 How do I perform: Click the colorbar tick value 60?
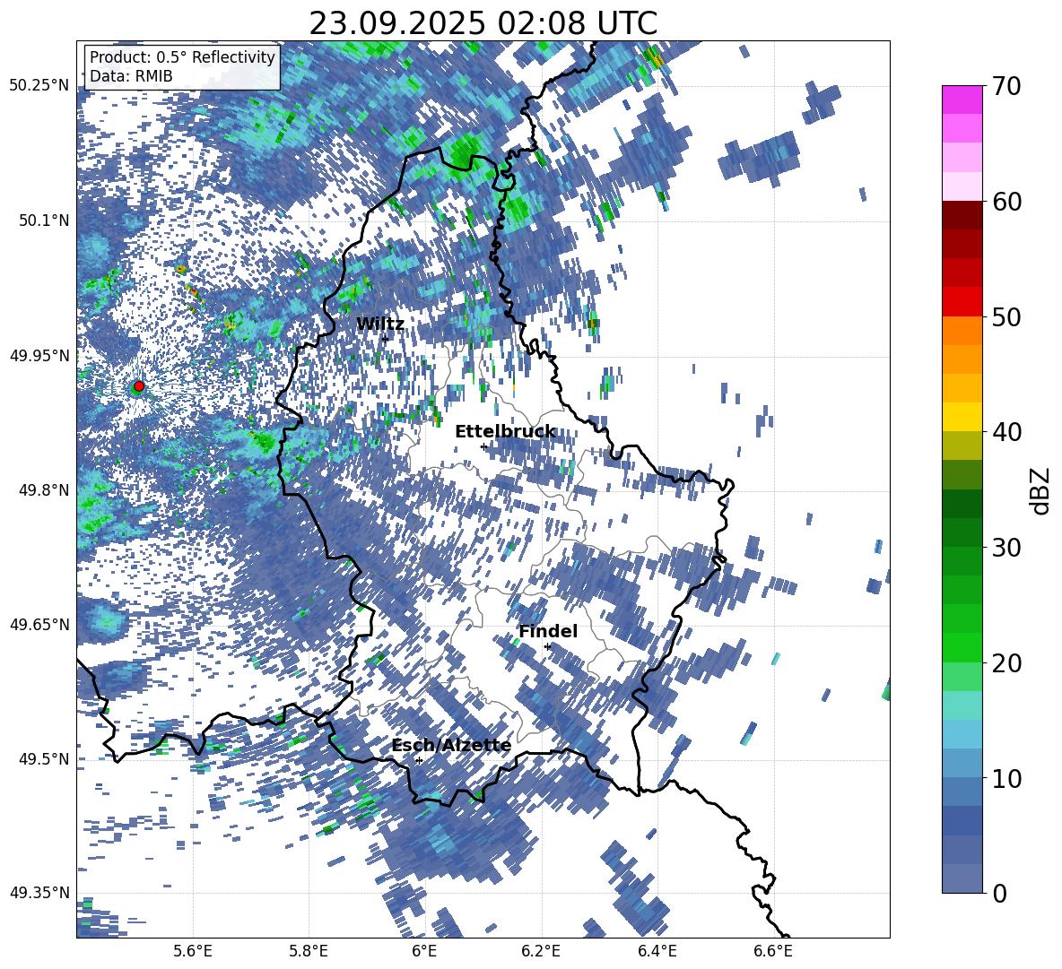click(1007, 202)
